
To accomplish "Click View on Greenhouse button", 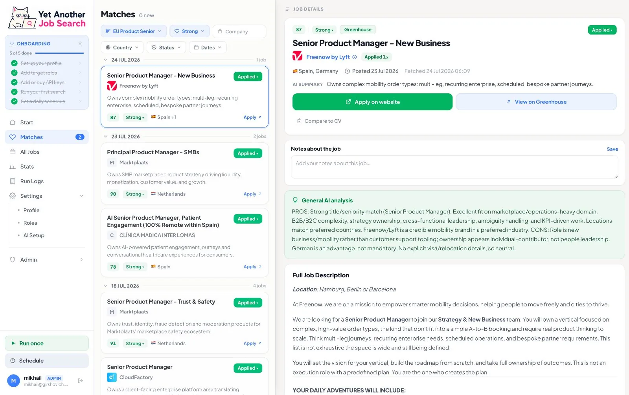I will (536, 102).
